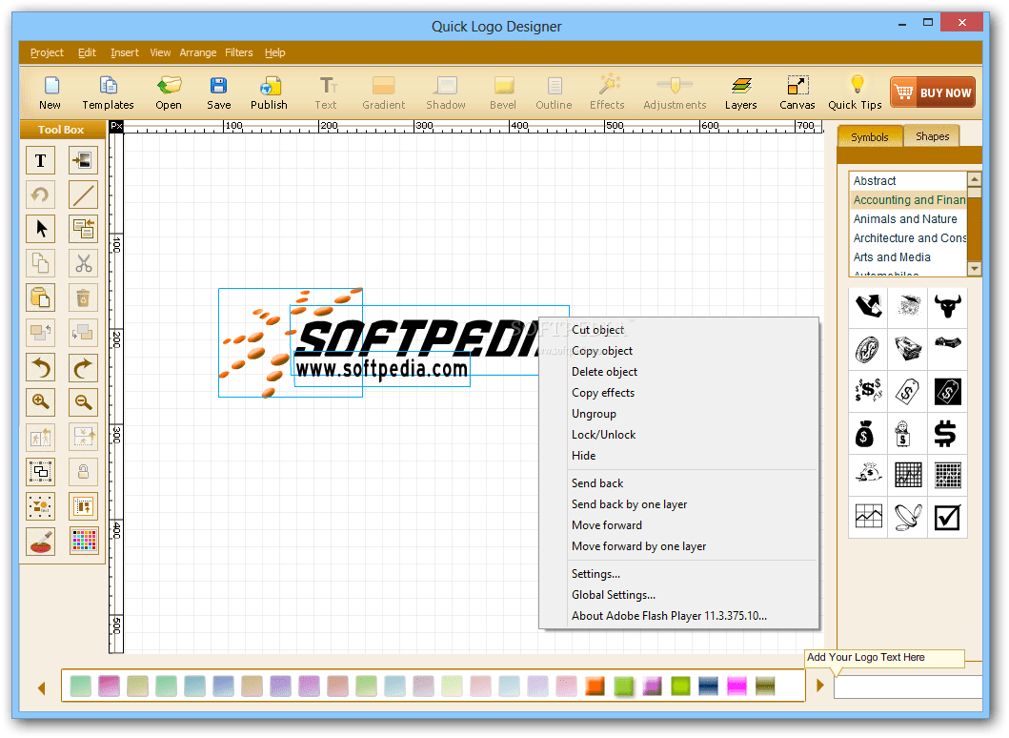Open the Project menu

coord(47,52)
